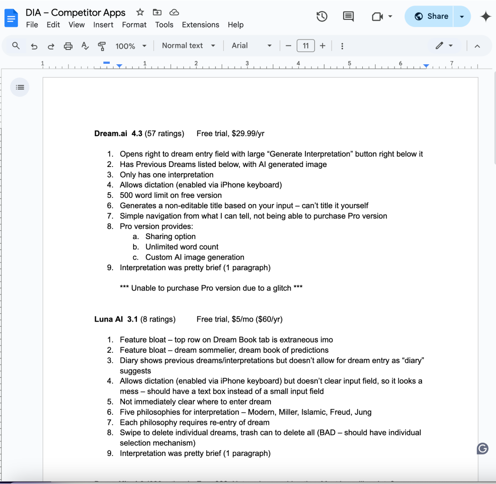Screen dimensions: 496x484
Task: Click the vertical scrollbar thumb
Action: click(x=495, y=117)
